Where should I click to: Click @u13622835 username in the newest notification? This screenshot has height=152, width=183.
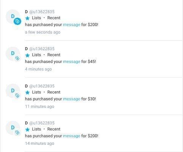pos(42,12)
